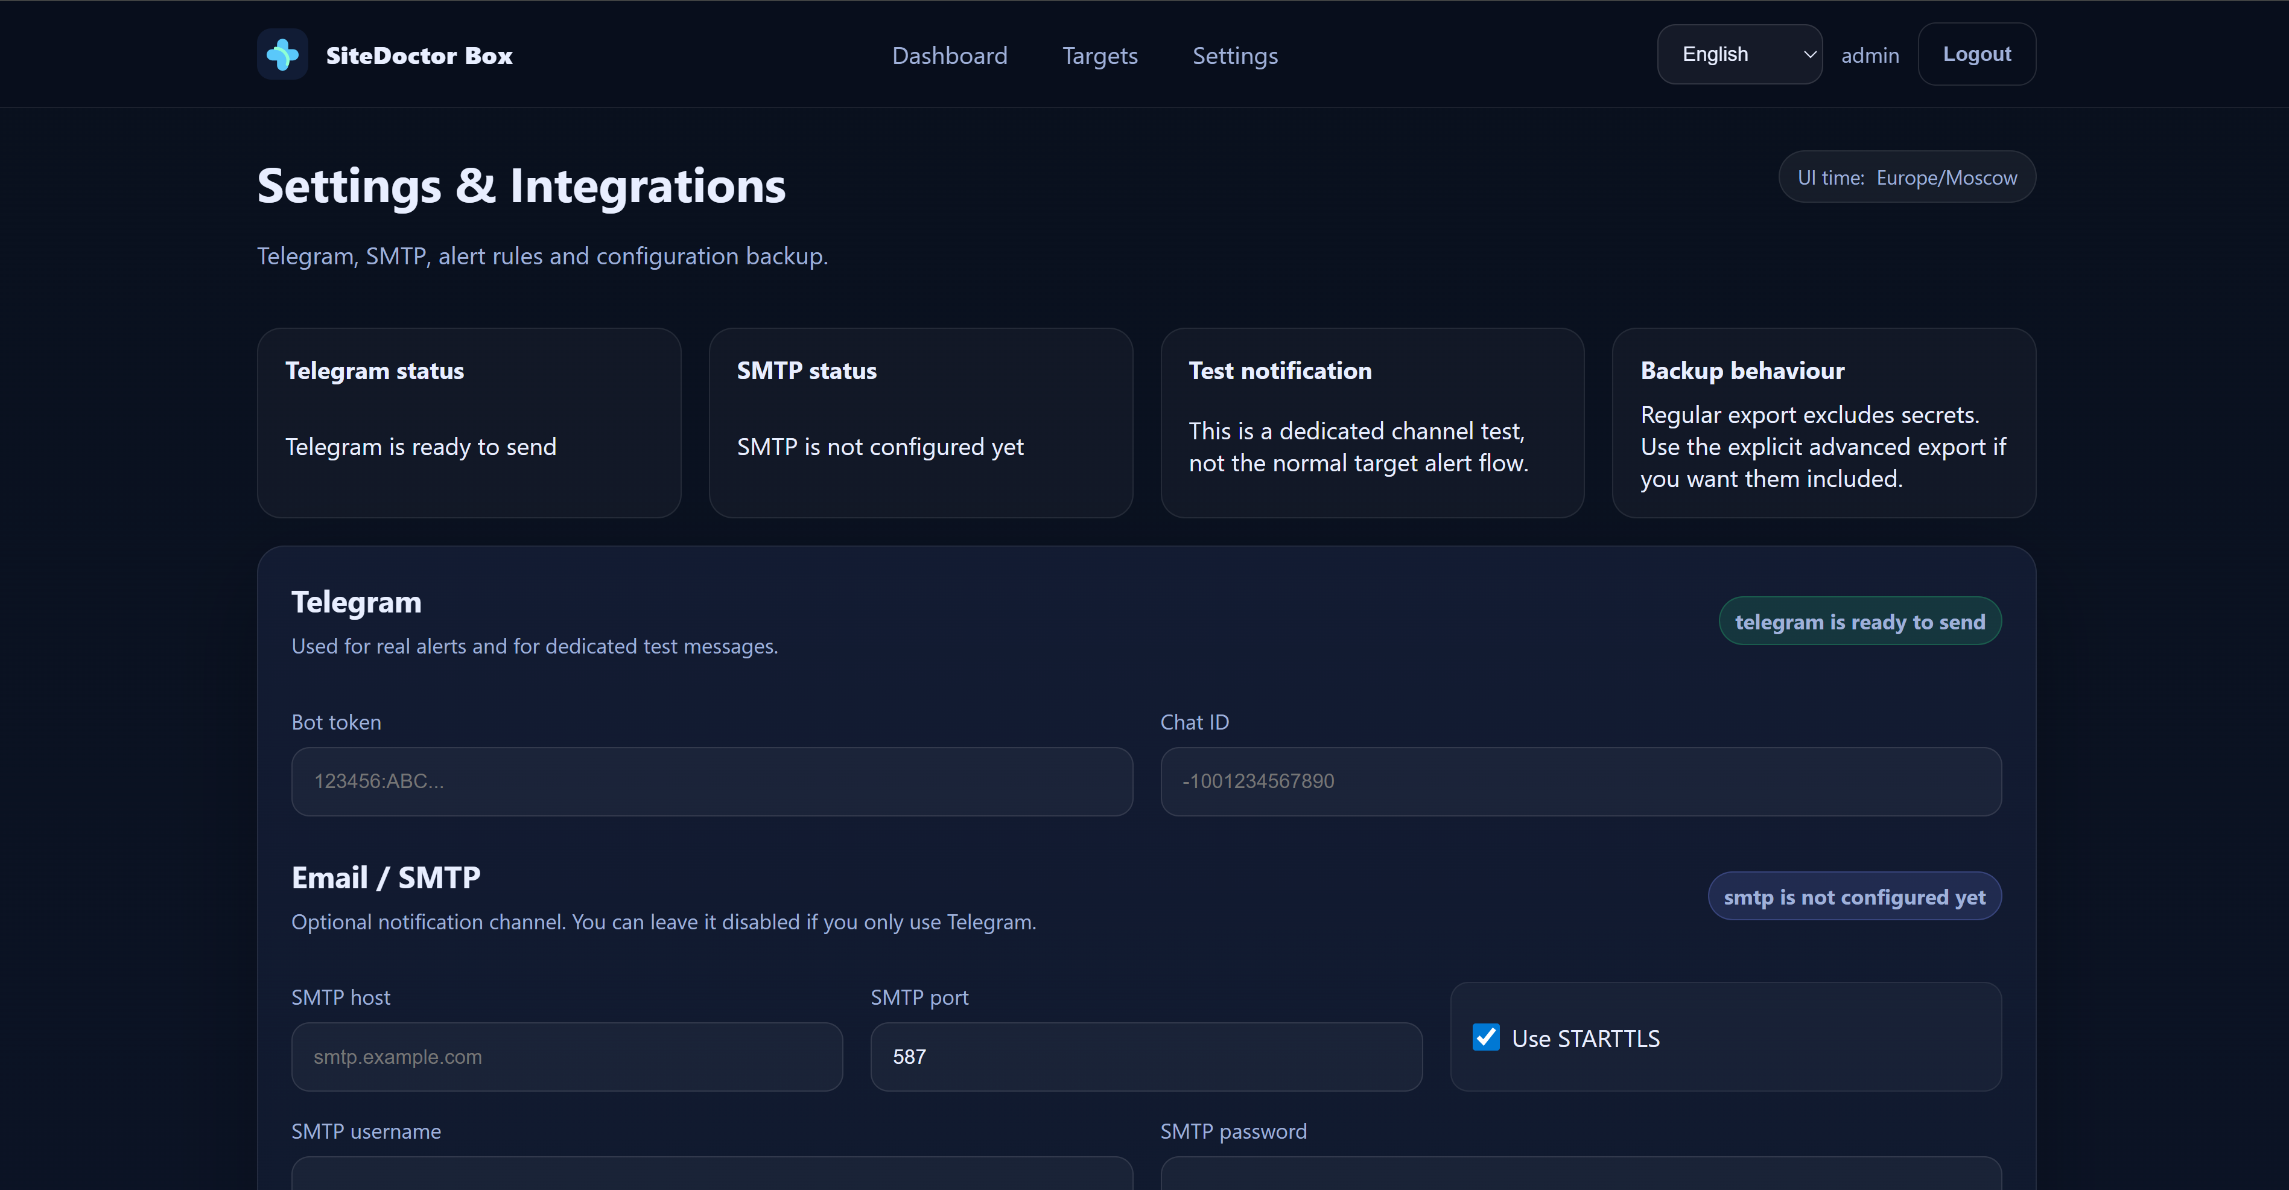The width and height of the screenshot is (2289, 1190).
Task: Go to the Targets page
Action: coord(1099,55)
